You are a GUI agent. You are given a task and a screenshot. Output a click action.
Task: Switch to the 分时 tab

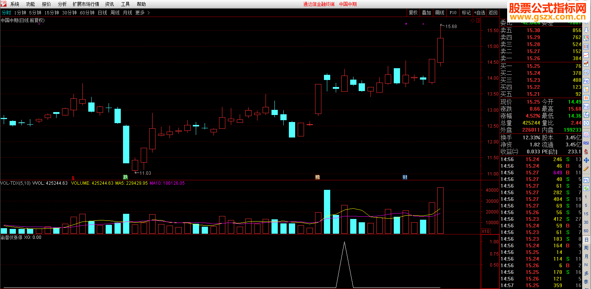click(x=6, y=13)
